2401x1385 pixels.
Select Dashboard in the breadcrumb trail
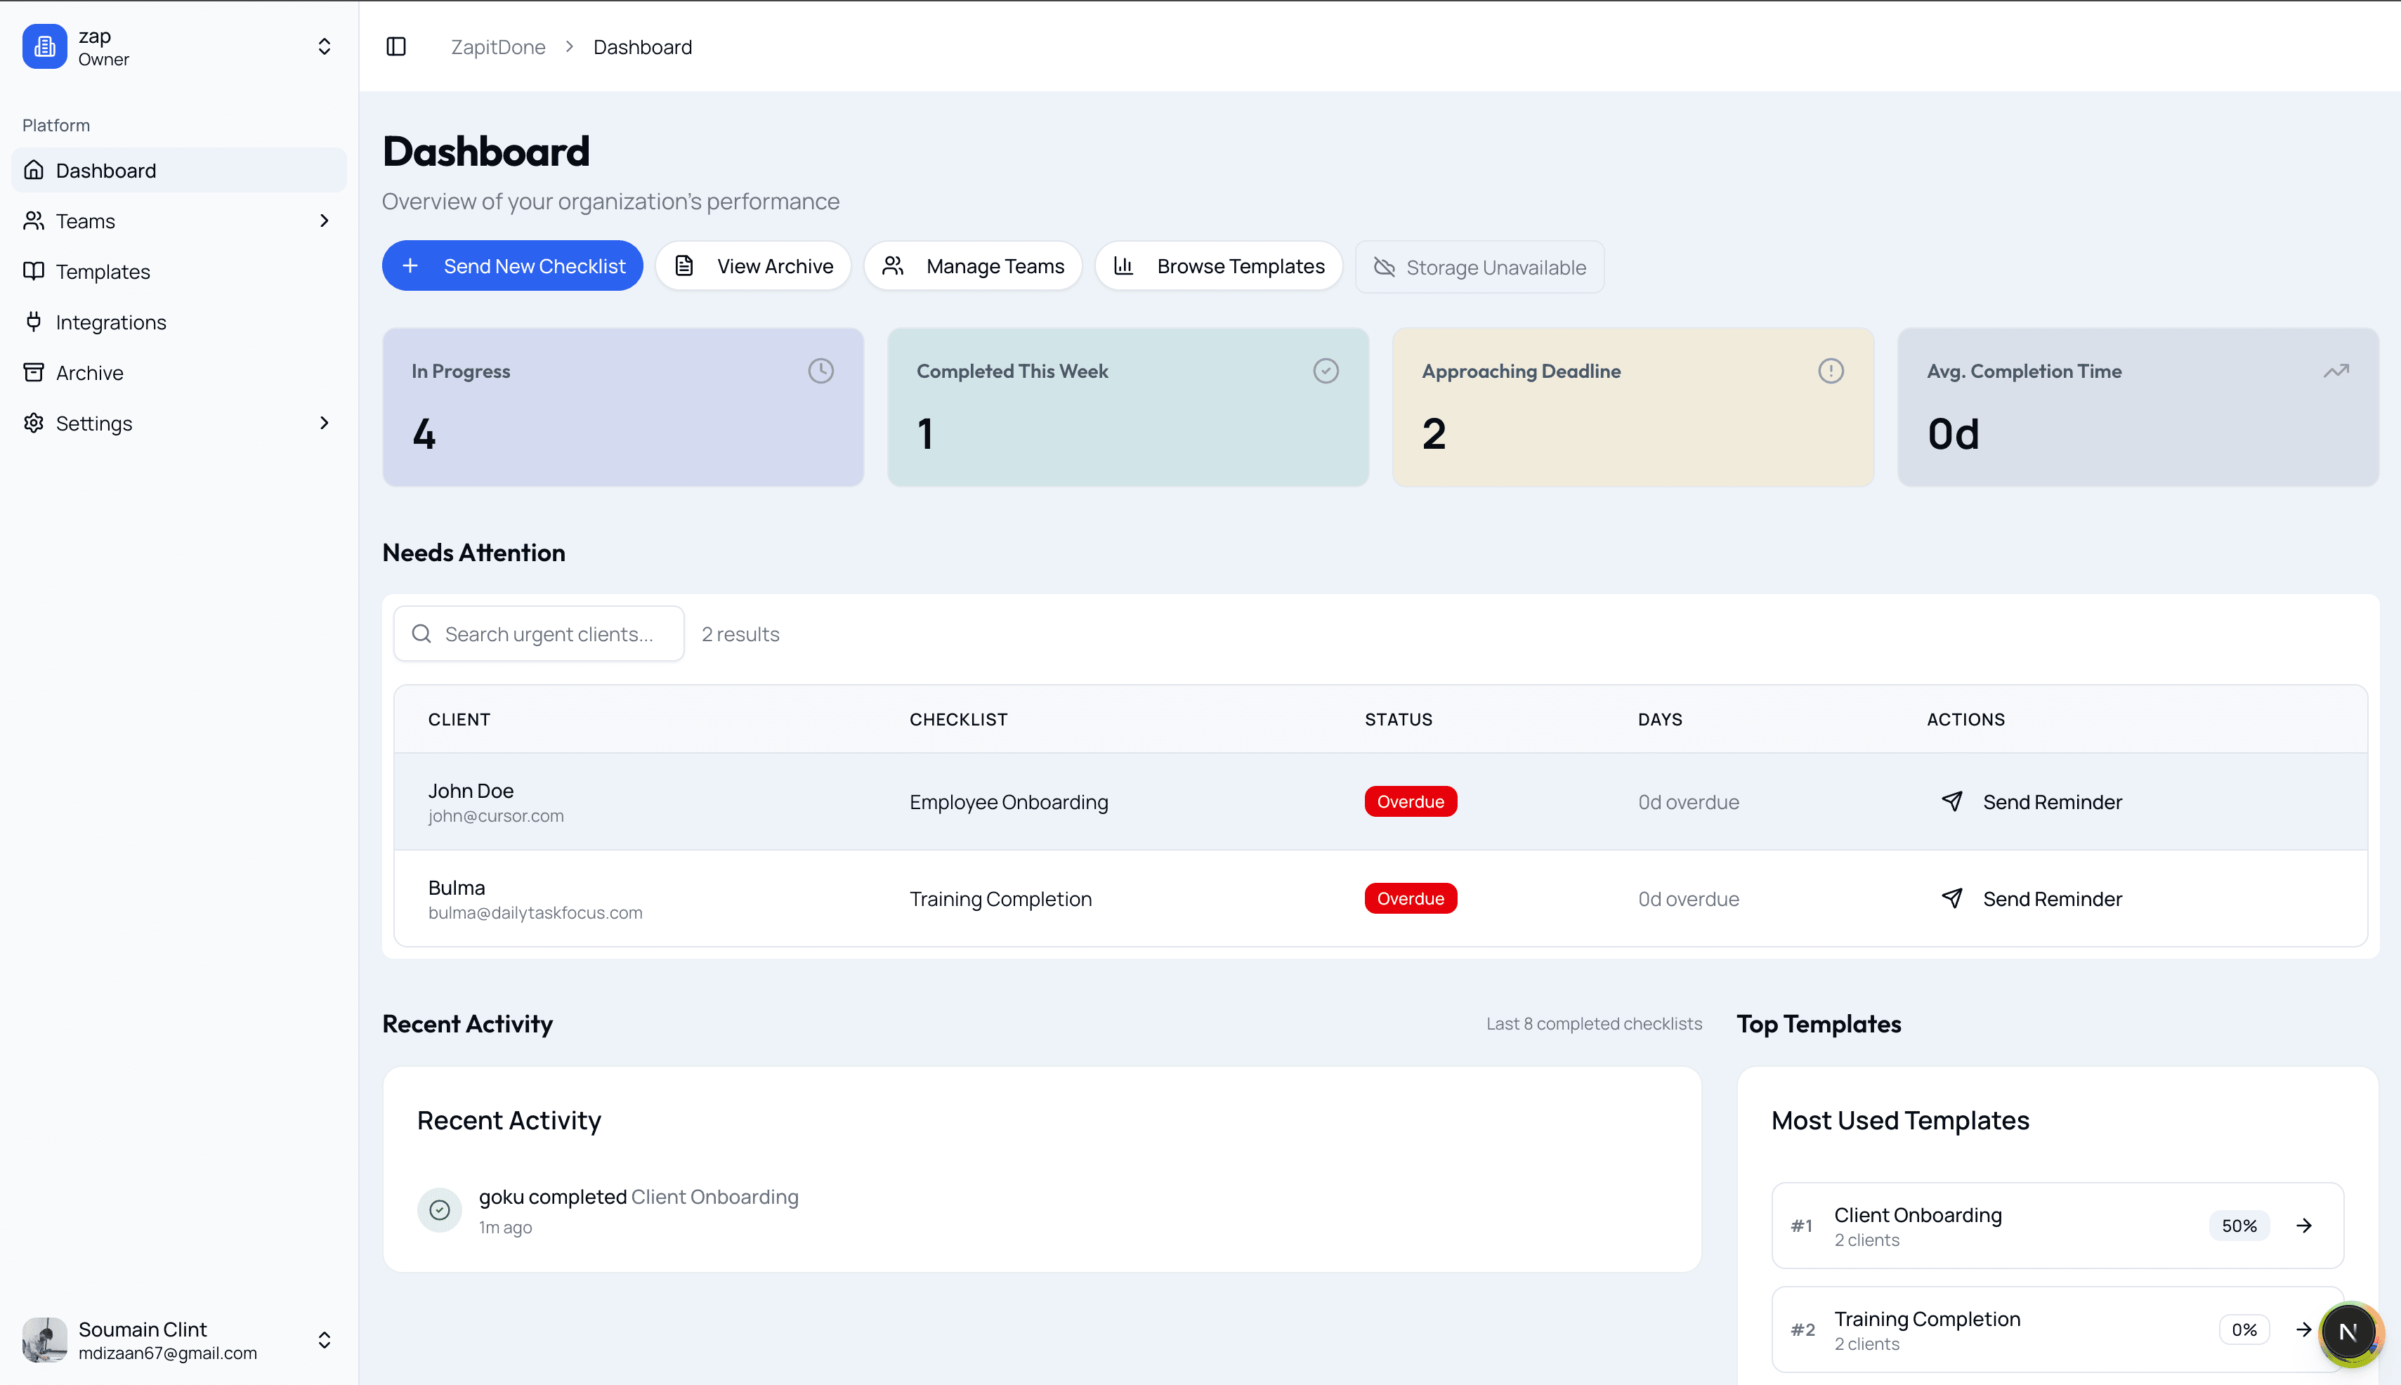pos(642,46)
